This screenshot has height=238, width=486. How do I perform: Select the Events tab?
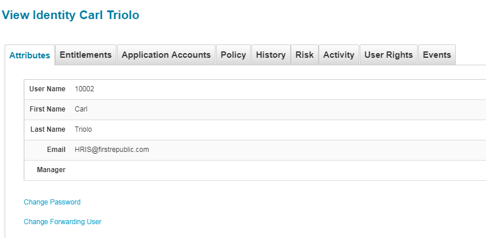[437, 55]
